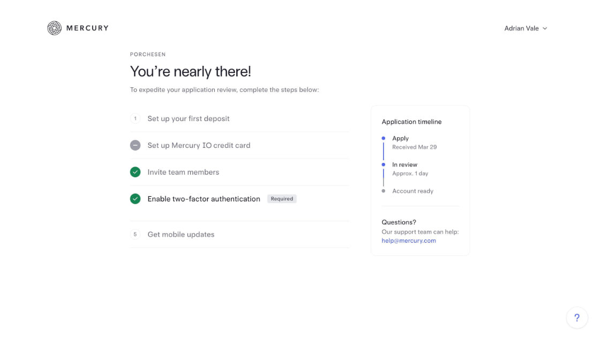Click the chevron beside Adrian Vale

(x=545, y=28)
